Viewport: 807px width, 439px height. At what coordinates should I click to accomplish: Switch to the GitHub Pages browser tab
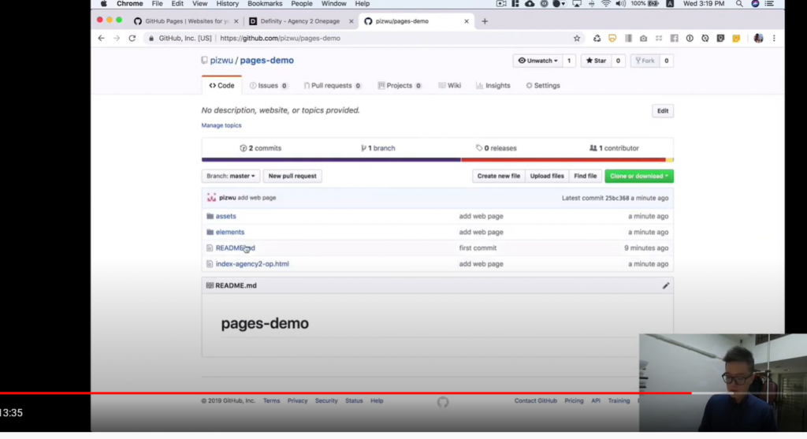pyautogui.click(x=186, y=21)
